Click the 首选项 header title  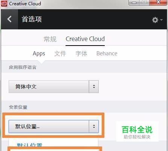coord(32,19)
